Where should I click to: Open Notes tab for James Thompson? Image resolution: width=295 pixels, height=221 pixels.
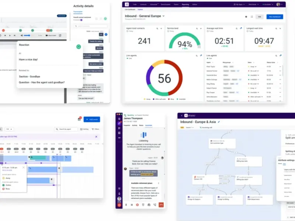[141, 125]
